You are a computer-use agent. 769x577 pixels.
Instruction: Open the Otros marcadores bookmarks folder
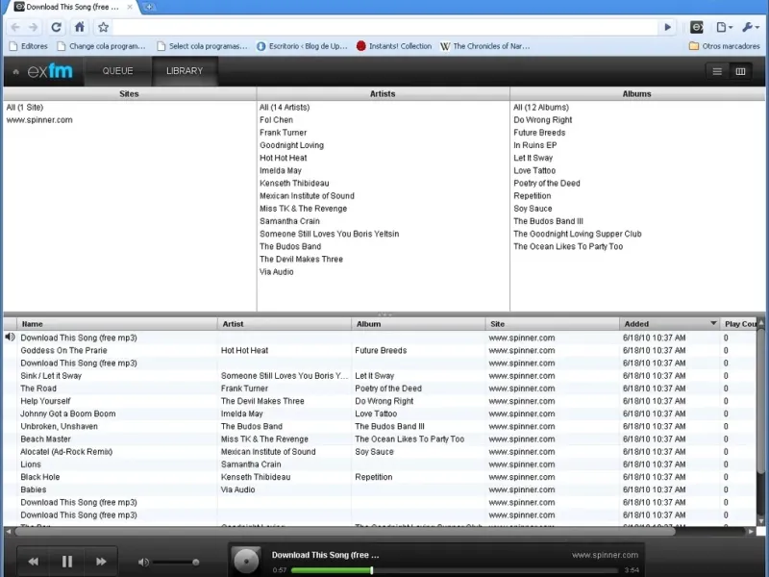[x=725, y=46]
